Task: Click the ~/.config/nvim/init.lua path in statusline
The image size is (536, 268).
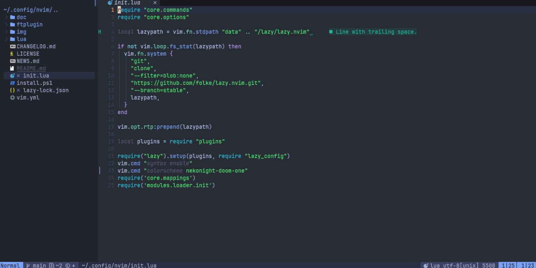Action: 119,265
